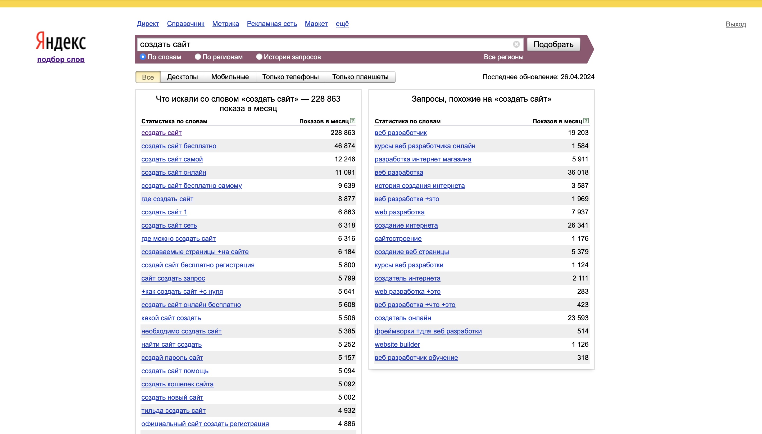Open the 'где можно создать сайт' link

179,238
